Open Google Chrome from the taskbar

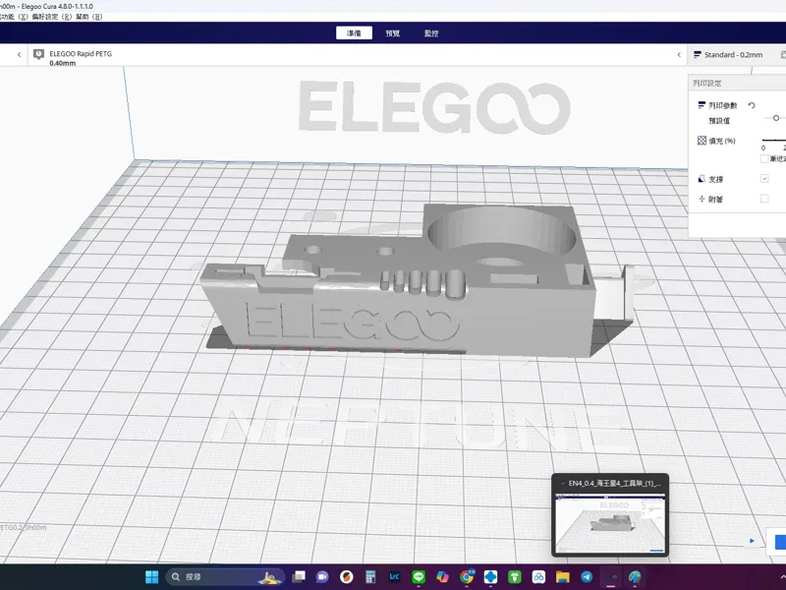pyautogui.click(x=466, y=577)
